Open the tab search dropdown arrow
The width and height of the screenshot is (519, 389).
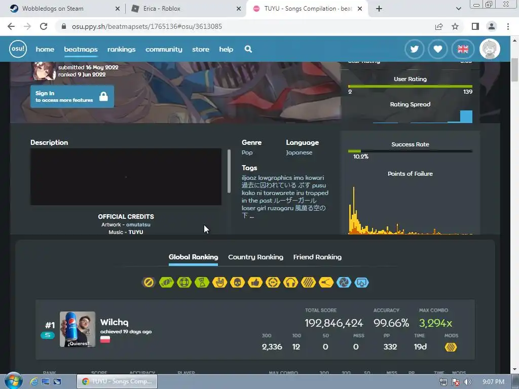pyautogui.click(x=458, y=9)
